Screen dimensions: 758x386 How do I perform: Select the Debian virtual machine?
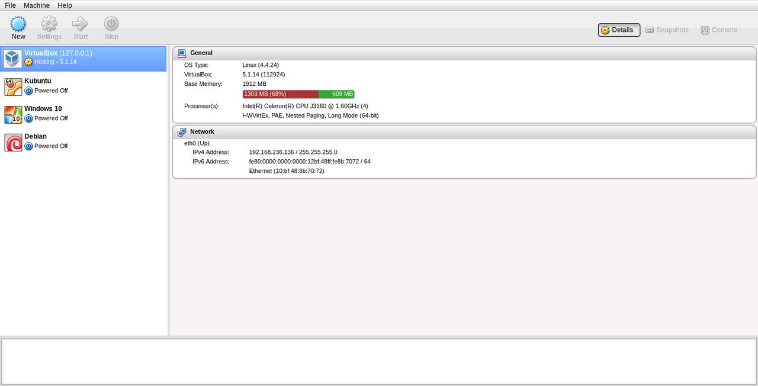click(83, 142)
